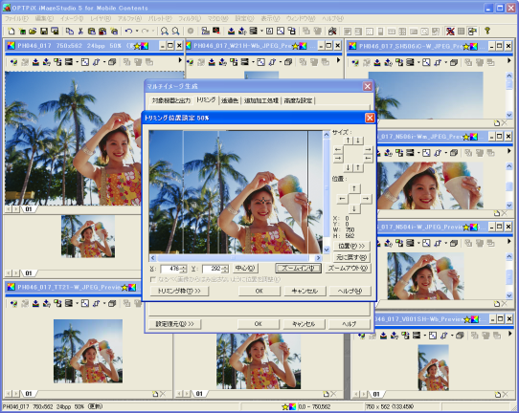Click the gray circle icon in main toolbar
This screenshot has width=519, height=413.
(191, 32)
